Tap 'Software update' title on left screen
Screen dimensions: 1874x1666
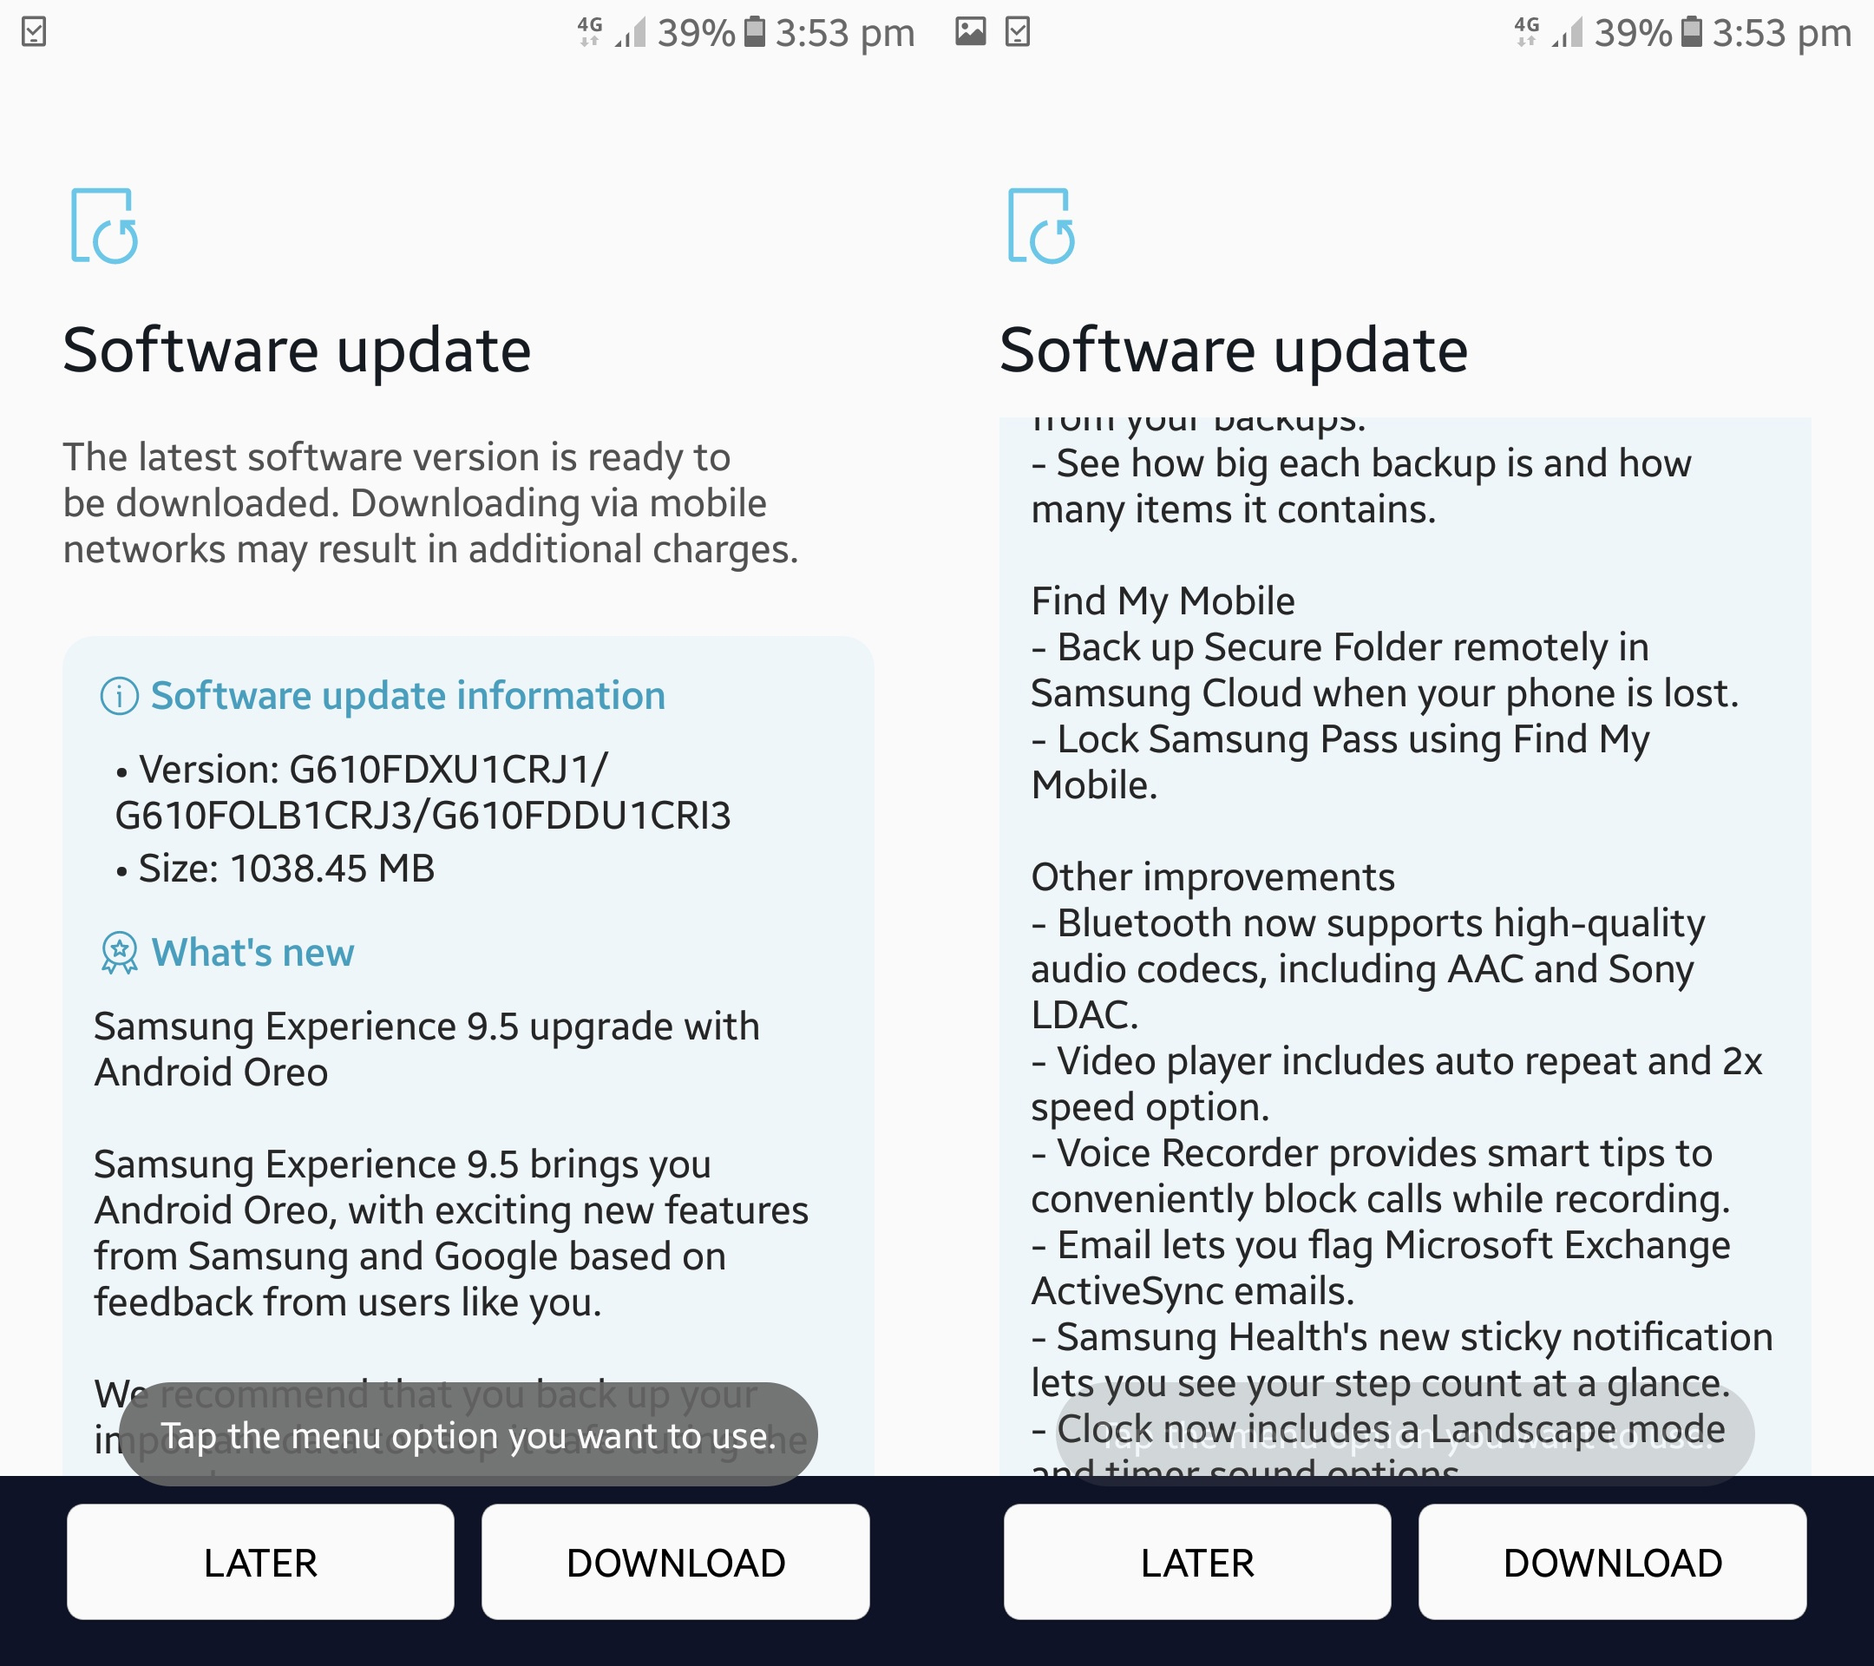(297, 351)
